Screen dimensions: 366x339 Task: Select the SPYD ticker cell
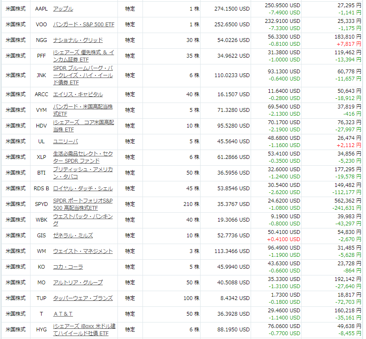(41, 204)
